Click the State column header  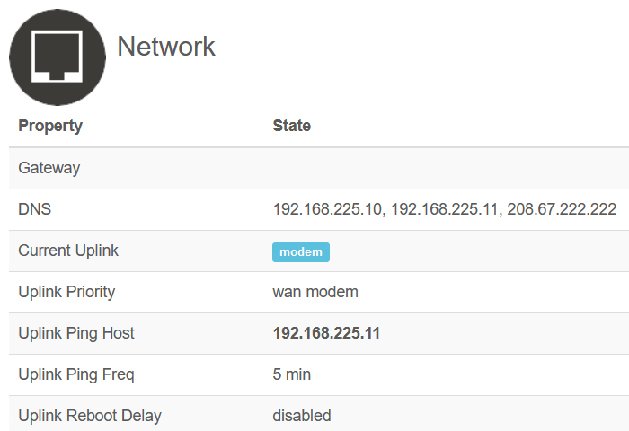click(292, 126)
